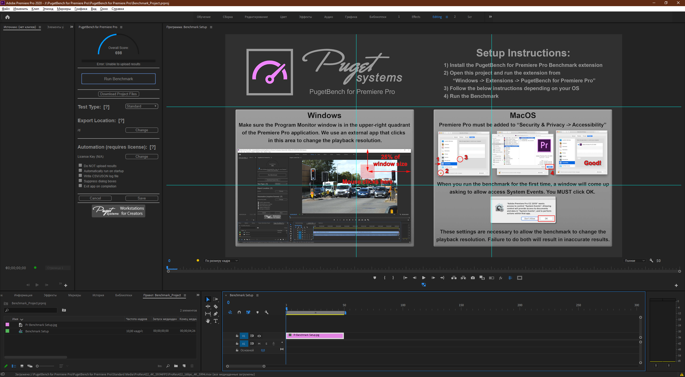Toggle Snap magnet in timeline
The width and height of the screenshot is (685, 377).
pyautogui.click(x=239, y=312)
